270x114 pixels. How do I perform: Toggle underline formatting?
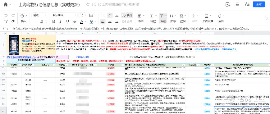click(67, 21)
